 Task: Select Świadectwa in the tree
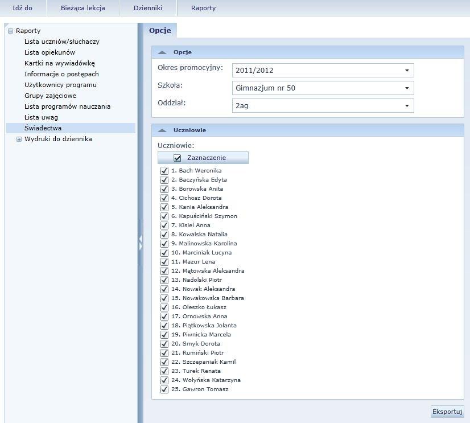tap(71, 128)
